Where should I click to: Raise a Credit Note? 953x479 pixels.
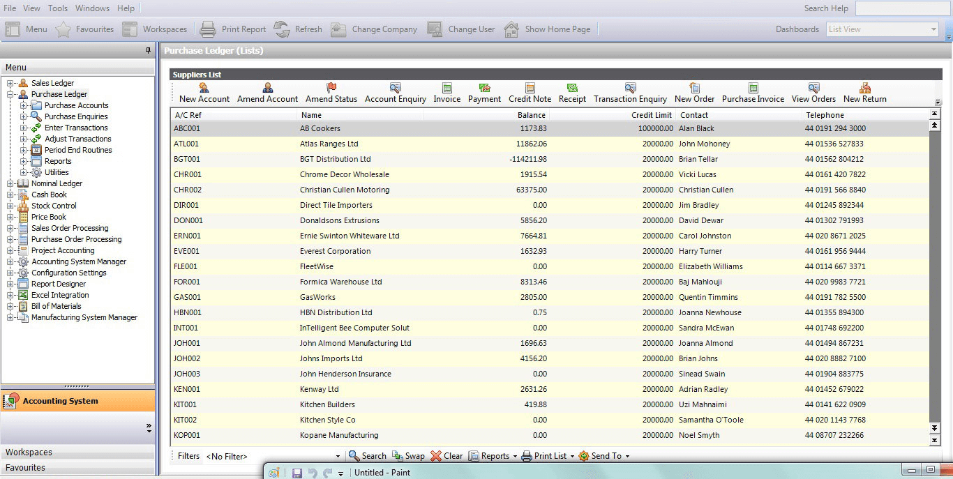click(x=530, y=91)
